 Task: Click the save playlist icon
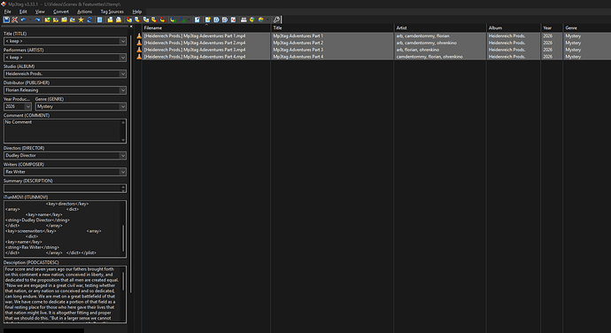(119, 19)
